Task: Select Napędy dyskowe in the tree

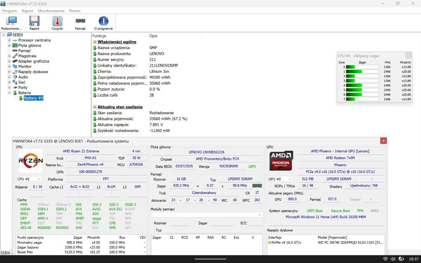Action: pyautogui.click(x=33, y=72)
